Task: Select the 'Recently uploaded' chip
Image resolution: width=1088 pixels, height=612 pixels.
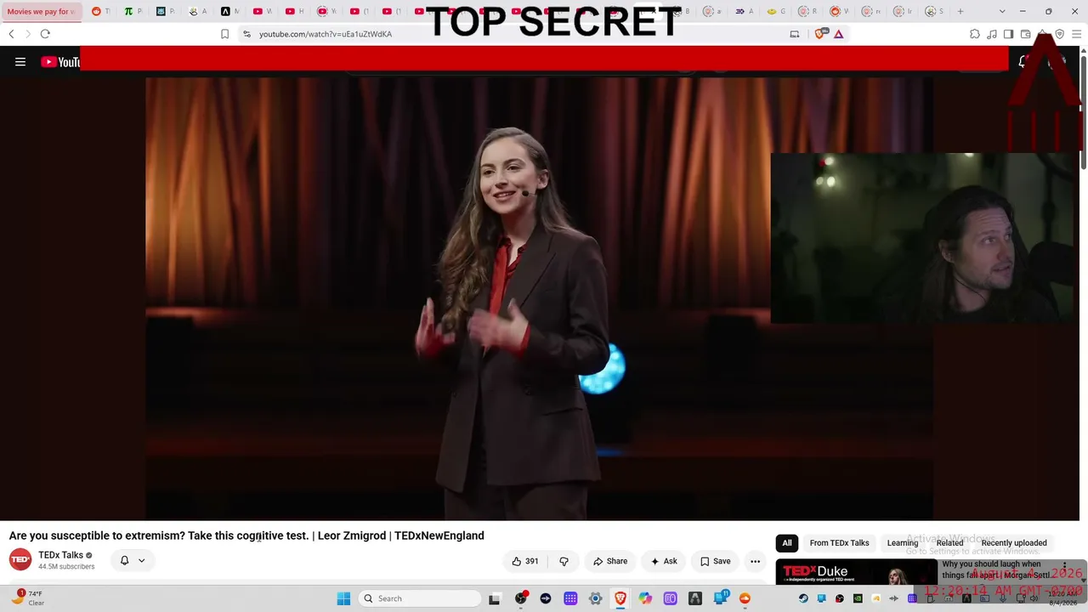Action: tap(1014, 543)
